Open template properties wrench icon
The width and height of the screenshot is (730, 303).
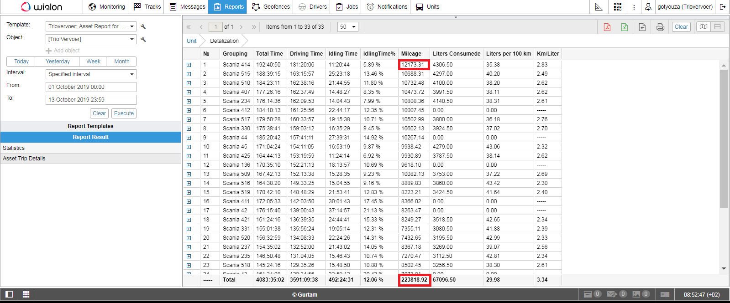coord(143,26)
